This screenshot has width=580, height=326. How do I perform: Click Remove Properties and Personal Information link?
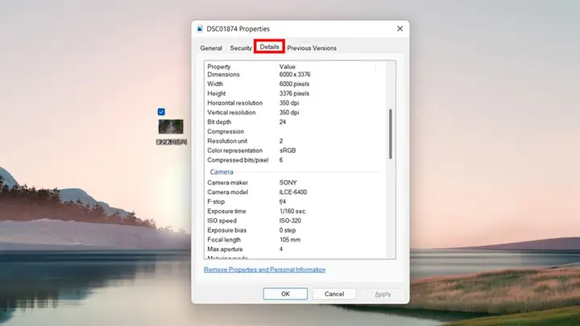264,270
